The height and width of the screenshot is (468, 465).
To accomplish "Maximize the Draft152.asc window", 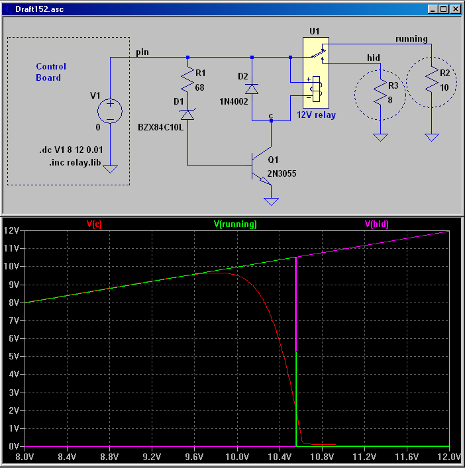I will pyautogui.click(x=444, y=9).
